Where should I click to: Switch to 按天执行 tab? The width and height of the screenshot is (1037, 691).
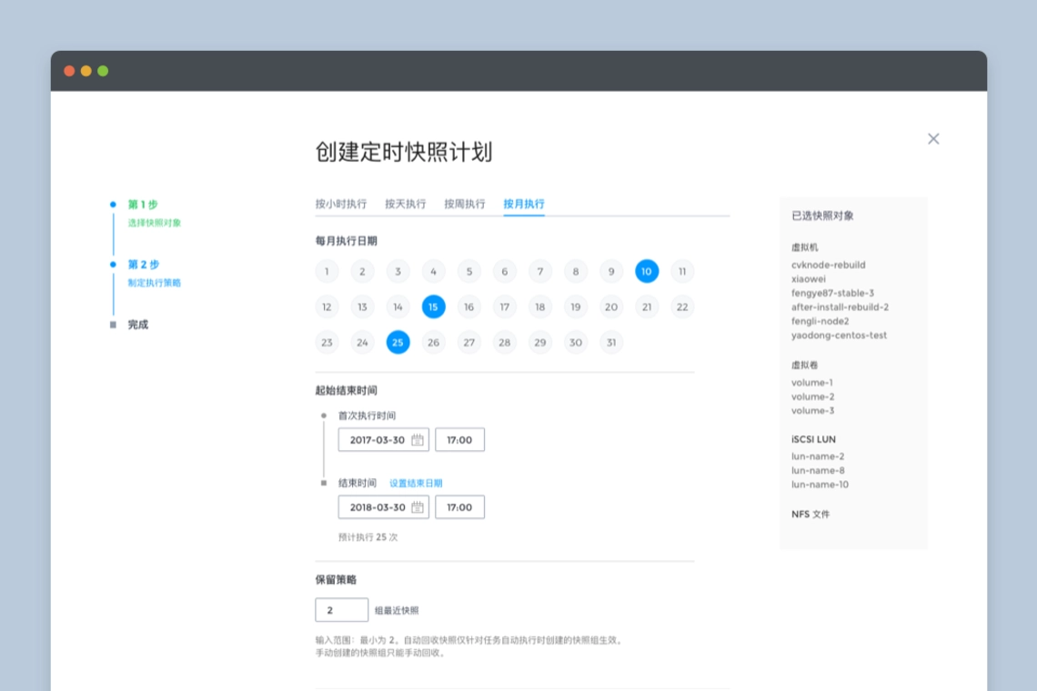405,204
